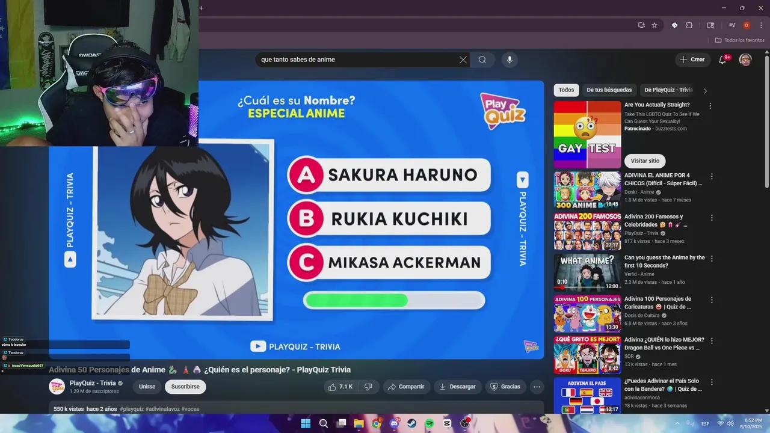The height and width of the screenshot is (433, 770).
Task: Dislike the video with thumbs down
Action: pos(368,387)
